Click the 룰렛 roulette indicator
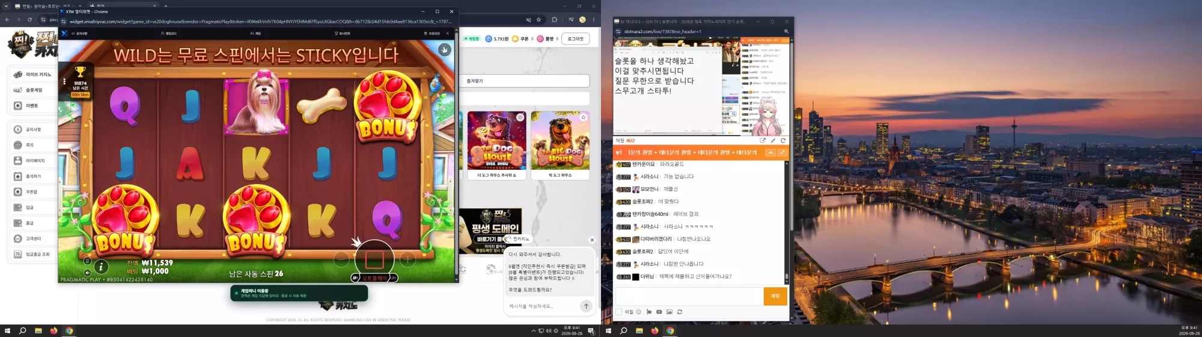Screen dimensions: 1202x337 pos(548,39)
